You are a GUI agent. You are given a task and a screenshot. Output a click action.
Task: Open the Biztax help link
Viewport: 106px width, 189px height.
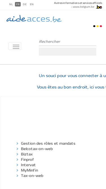[27, 154]
